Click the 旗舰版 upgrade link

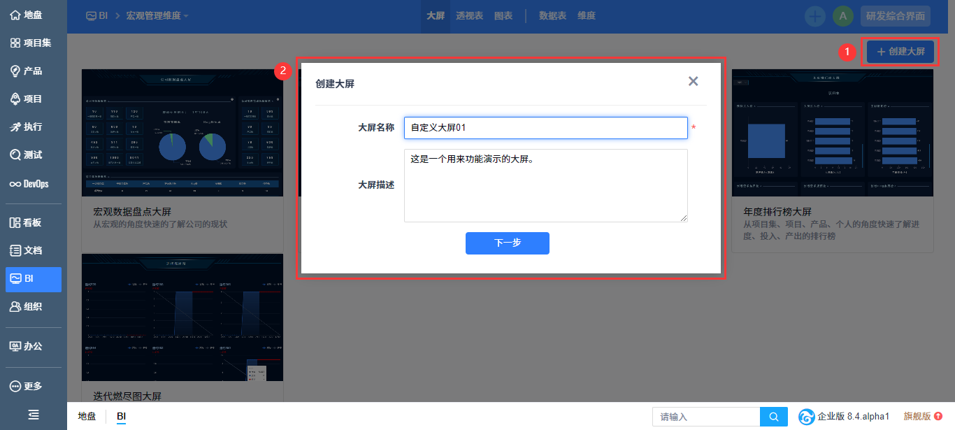(923, 416)
